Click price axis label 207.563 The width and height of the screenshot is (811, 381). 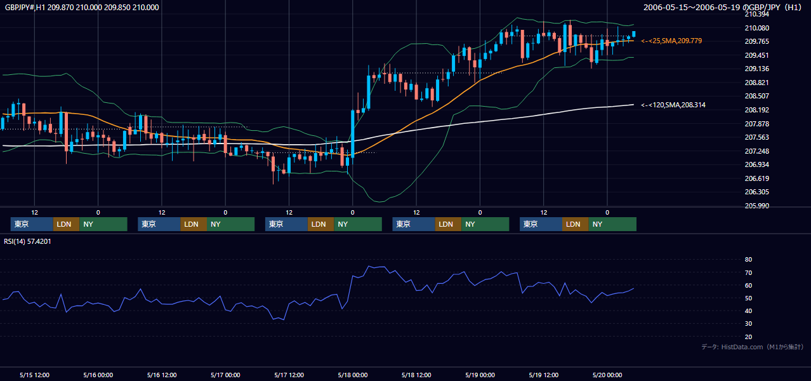pos(756,137)
